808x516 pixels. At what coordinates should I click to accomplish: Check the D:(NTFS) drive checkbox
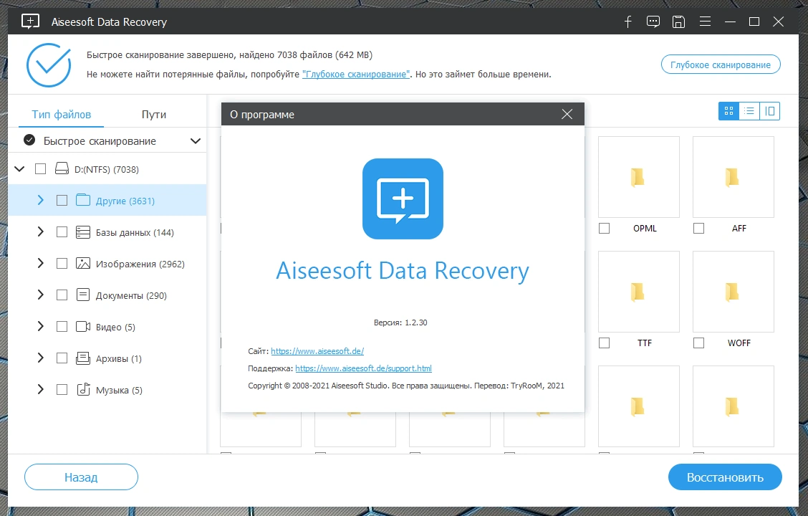click(40, 168)
